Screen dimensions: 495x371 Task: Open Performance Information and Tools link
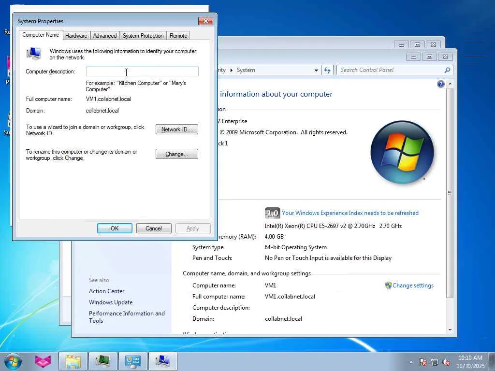tap(127, 317)
